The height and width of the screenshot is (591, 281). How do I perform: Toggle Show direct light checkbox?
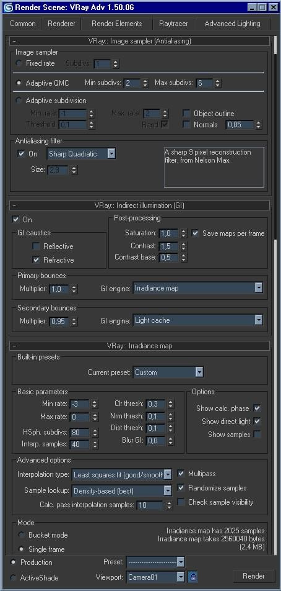(257, 421)
